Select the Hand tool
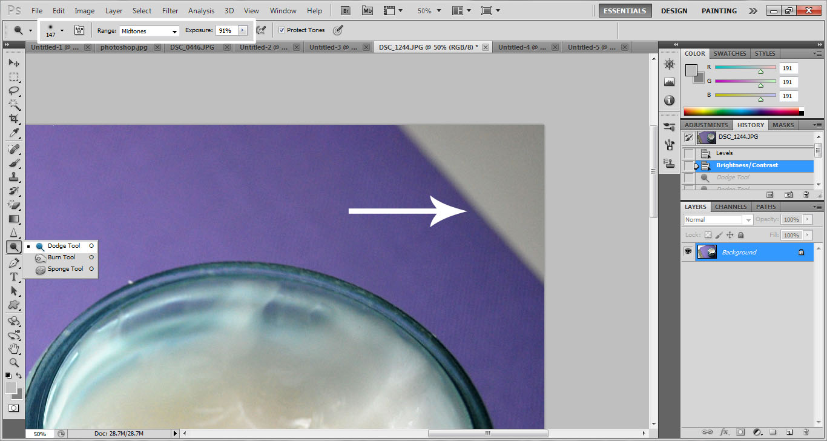The image size is (827, 441). 13,349
